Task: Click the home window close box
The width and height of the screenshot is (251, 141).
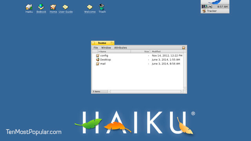Action: pyautogui.click(x=93, y=43)
